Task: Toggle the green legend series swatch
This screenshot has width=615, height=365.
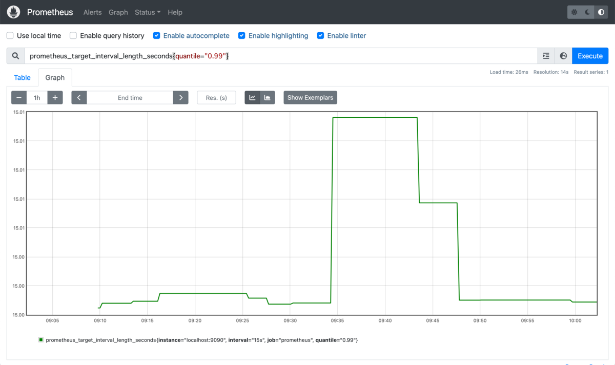Action: pyautogui.click(x=41, y=339)
